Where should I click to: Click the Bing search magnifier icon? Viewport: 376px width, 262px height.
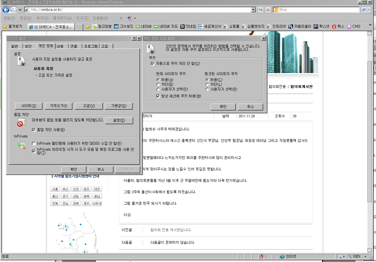click(x=363, y=10)
